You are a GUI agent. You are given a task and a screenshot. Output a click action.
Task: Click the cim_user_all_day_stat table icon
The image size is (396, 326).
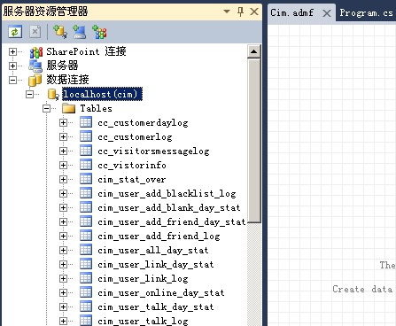(x=86, y=250)
